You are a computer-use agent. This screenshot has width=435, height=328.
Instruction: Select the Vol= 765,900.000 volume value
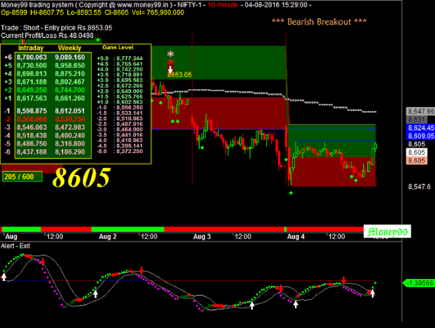coord(158,12)
